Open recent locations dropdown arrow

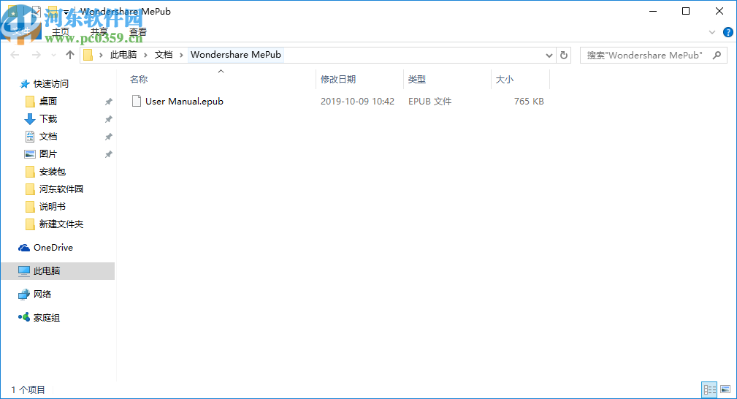coord(53,55)
